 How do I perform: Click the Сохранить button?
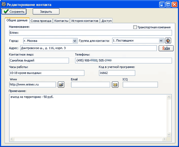tap(14, 12)
